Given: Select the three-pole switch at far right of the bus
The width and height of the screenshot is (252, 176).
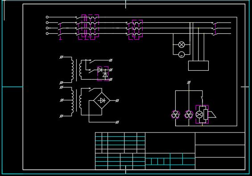Looking at the screenshot, I should click(215, 28).
